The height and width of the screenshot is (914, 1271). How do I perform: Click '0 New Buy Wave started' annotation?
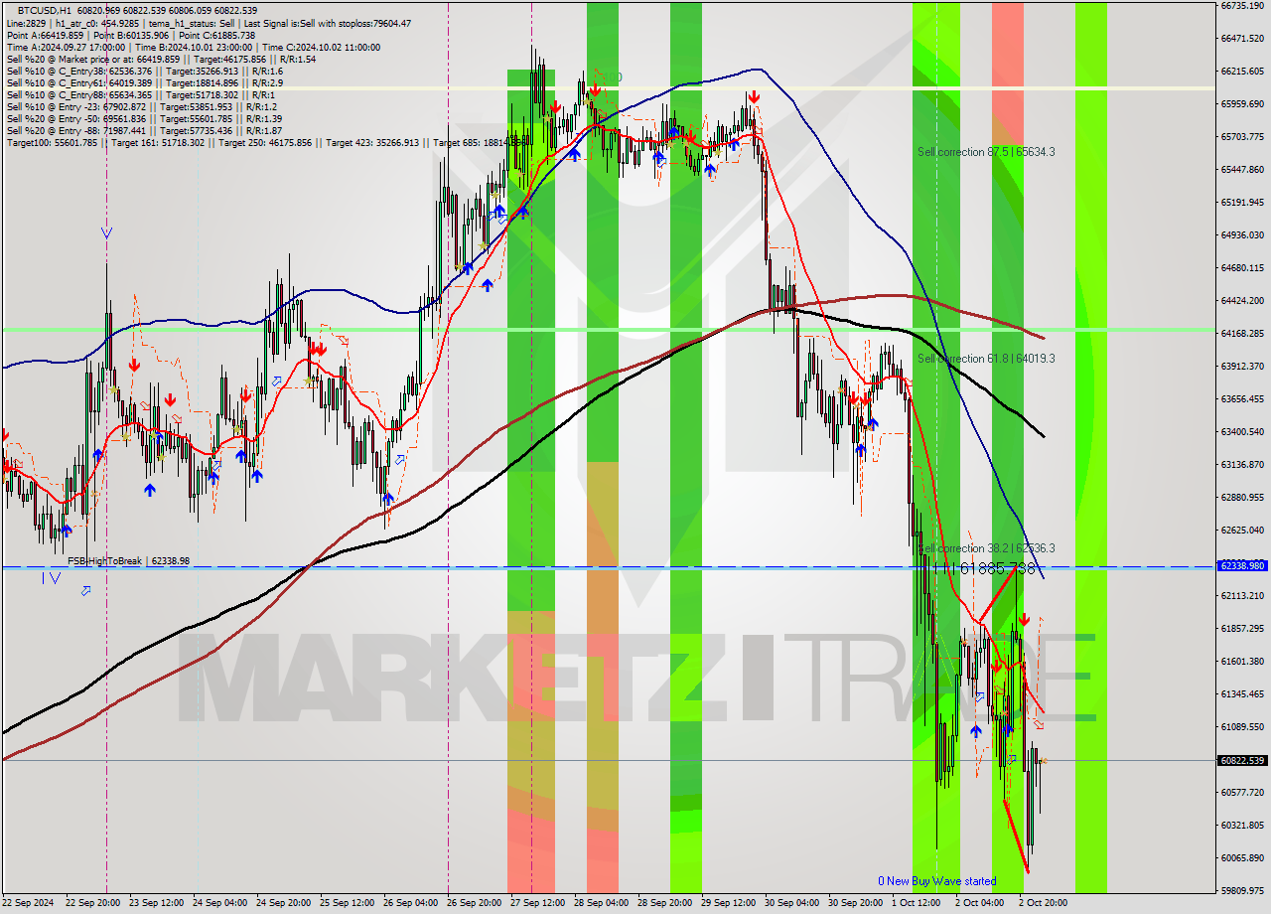tap(936, 881)
